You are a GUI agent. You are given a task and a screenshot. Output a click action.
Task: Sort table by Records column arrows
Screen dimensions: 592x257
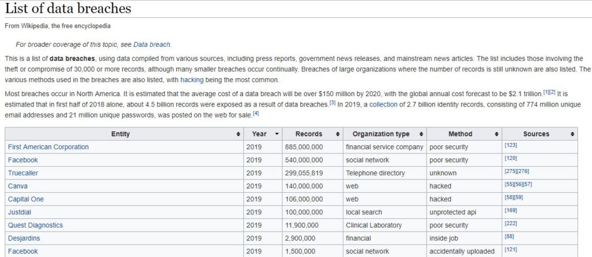[x=337, y=134]
